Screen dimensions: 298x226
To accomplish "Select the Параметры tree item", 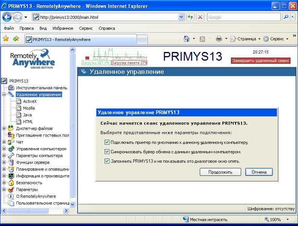I will (27, 189).
